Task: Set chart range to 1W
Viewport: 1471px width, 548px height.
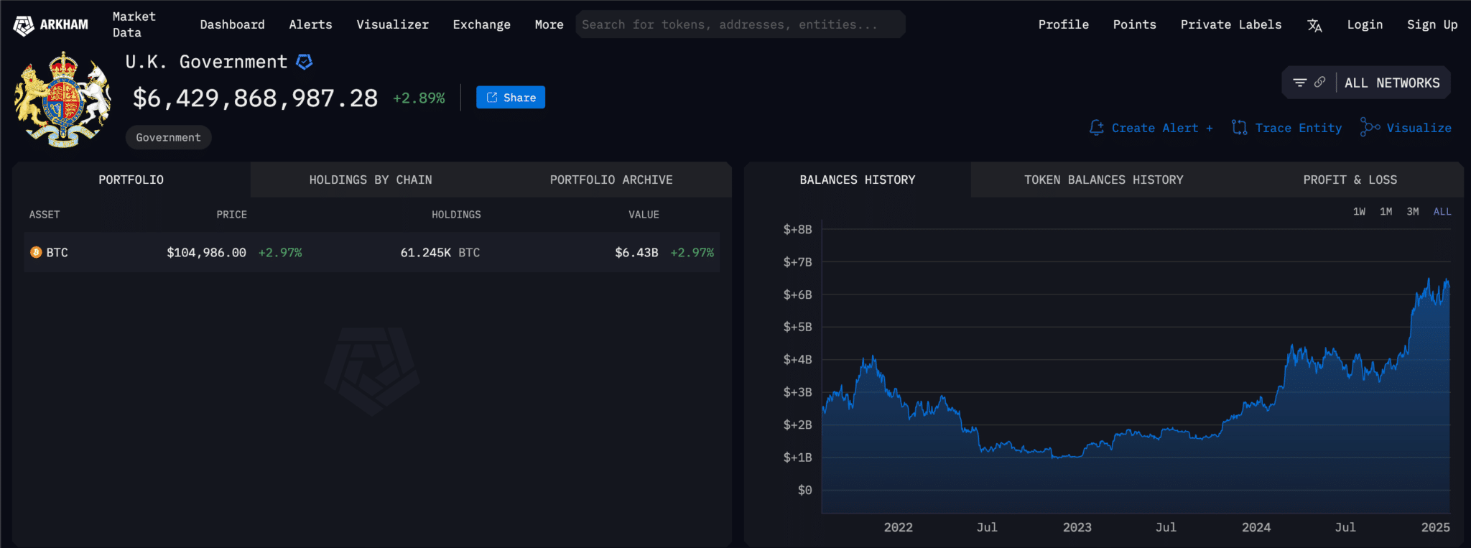Action: click(x=1359, y=211)
